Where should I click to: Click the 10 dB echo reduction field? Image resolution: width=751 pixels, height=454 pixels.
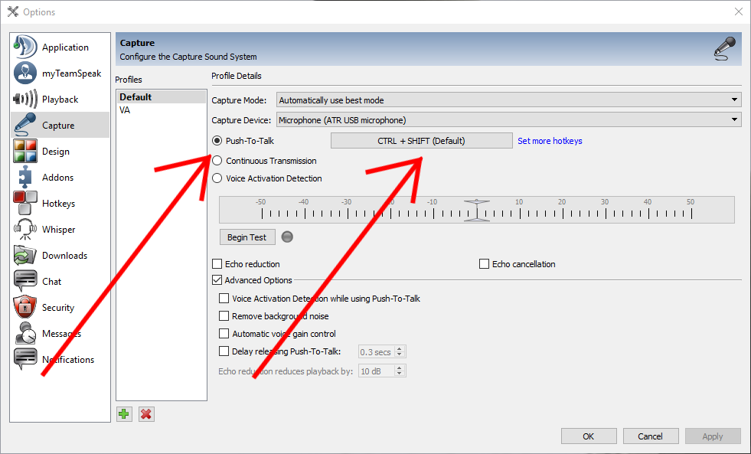377,371
